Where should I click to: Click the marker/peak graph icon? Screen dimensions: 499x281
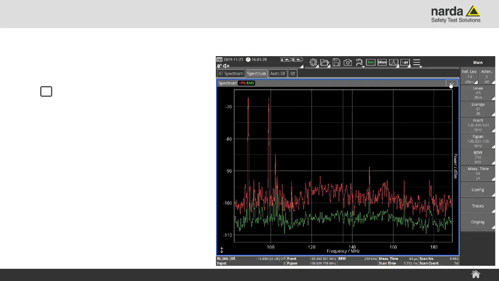pos(393,62)
